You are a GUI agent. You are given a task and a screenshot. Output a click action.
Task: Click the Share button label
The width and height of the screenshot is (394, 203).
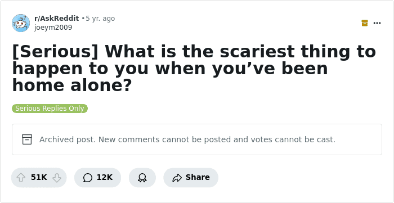click(x=198, y=177)
